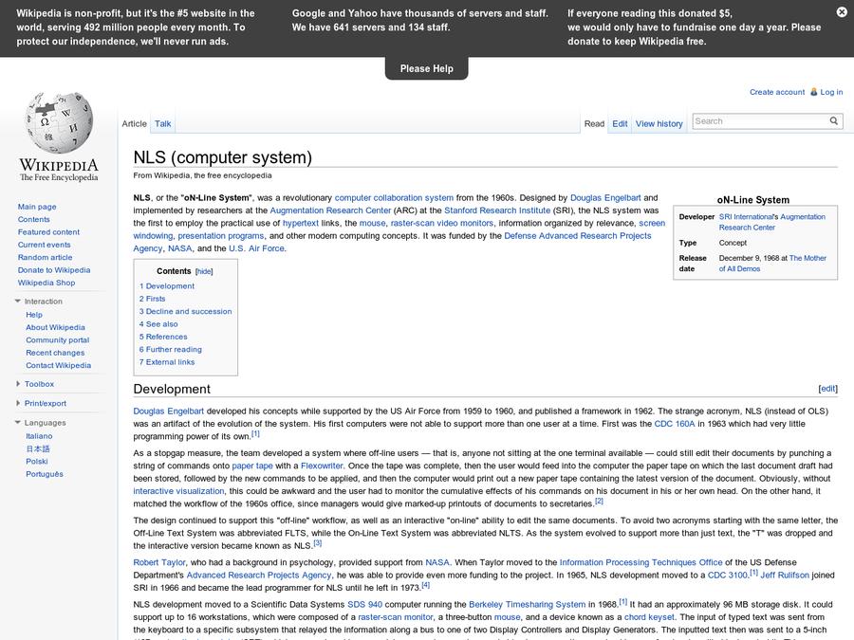854x640 pixels.
Task: Close the donation banner with the X icon
Action: (x=842, y=11)
